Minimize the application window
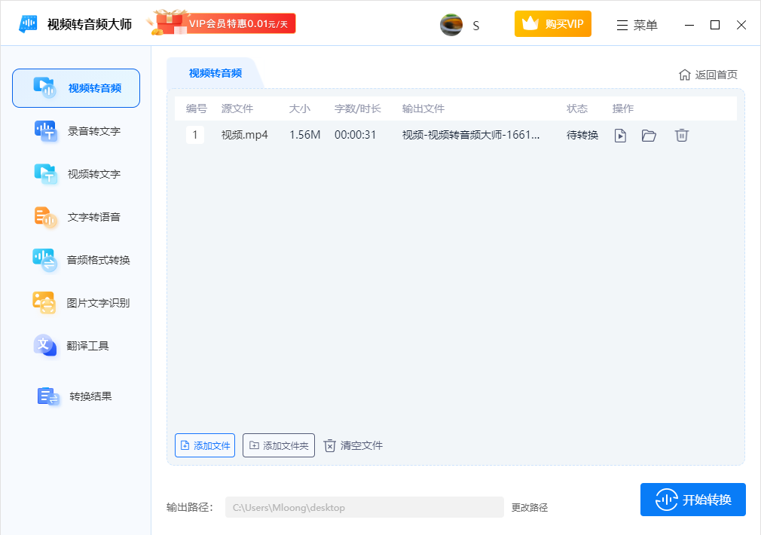The image size is (761, 535). [x=689, y=25]
